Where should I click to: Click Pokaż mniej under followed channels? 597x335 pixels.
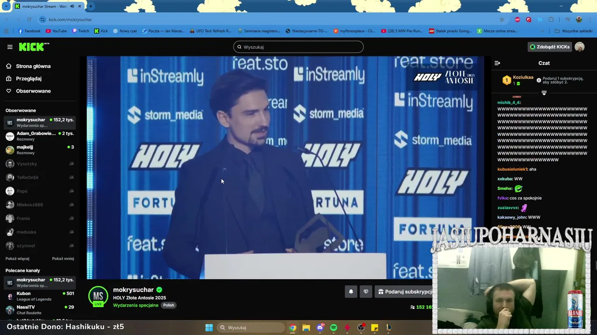click(x=63, y=259)
